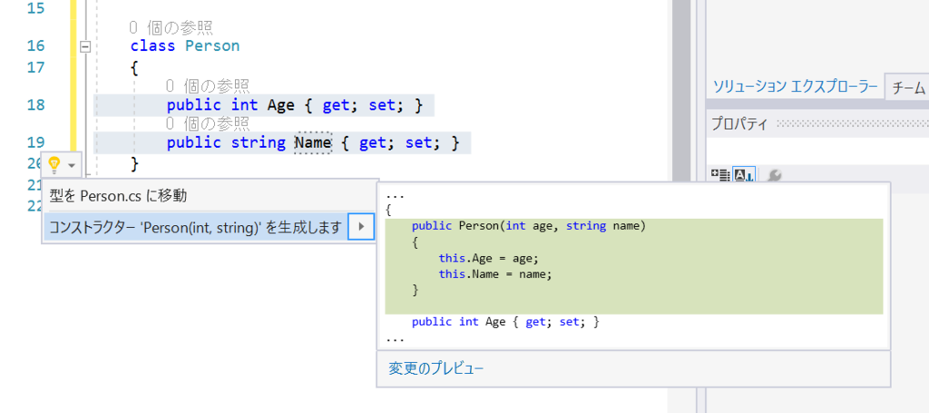Click 'this.Age = age;' in the preview
929x413 pixels.
pos(489,259)
